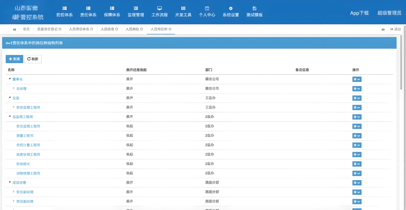
Task: Open the 系统设置 gear menu
Action: (231, 12)
